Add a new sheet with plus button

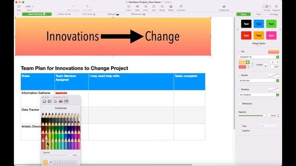click(18, 14)
